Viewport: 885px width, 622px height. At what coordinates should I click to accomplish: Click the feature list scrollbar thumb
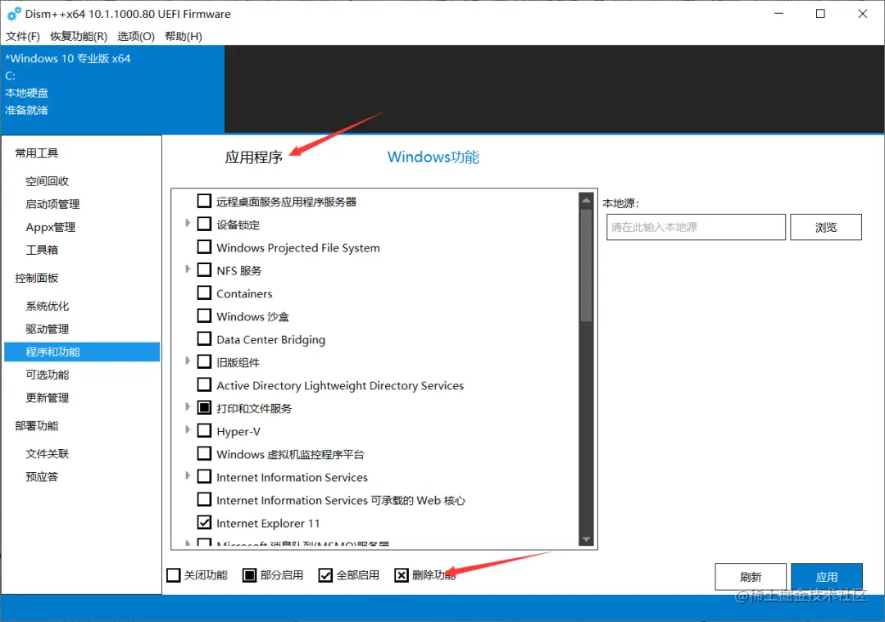point(587,266)
